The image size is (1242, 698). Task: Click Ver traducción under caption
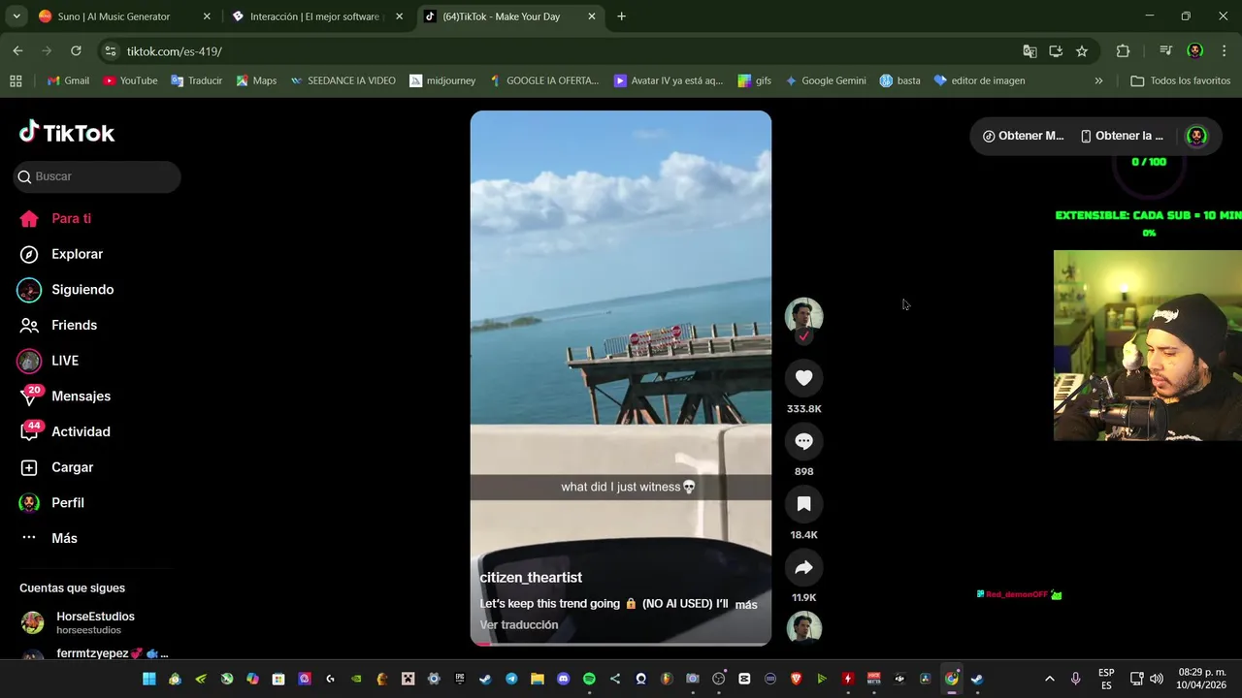[519, 625]
